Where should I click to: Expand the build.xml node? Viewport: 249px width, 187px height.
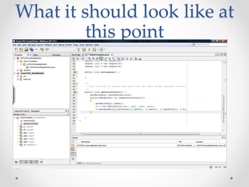click(18, 79)
